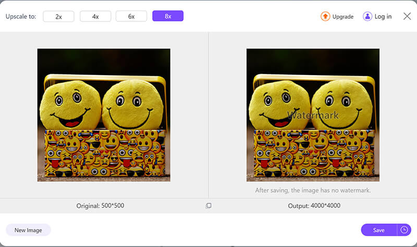The width and height of the screenshot is (417, 247).
Task: Open the save history clock icon
Action: pyautogui.click(x=404, y=230)
